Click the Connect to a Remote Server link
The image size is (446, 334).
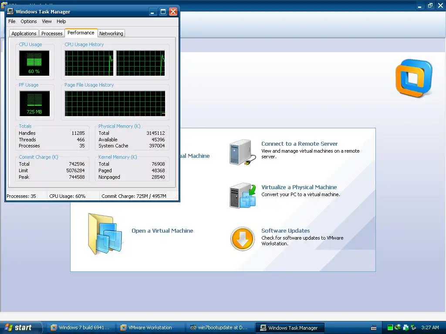[299, 144]
